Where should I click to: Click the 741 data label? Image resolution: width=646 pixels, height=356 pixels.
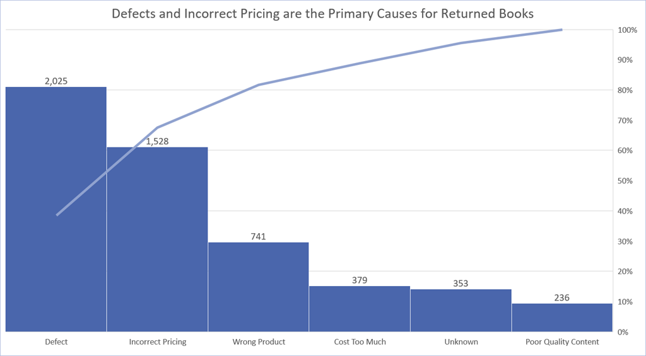point(259,236)
